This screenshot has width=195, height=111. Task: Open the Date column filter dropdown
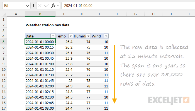click(x=53, y=36)
